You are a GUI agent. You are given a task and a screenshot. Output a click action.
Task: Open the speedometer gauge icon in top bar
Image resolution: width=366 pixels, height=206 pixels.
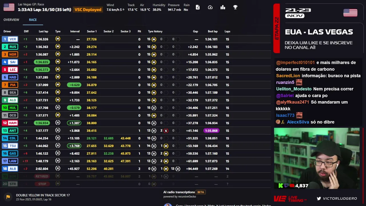click(210, 7)
